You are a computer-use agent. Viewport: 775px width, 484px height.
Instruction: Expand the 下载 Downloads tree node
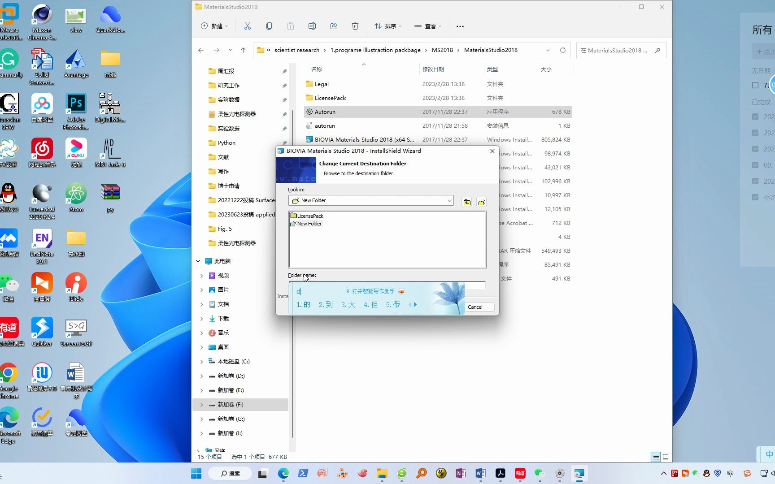coord(201,319)
